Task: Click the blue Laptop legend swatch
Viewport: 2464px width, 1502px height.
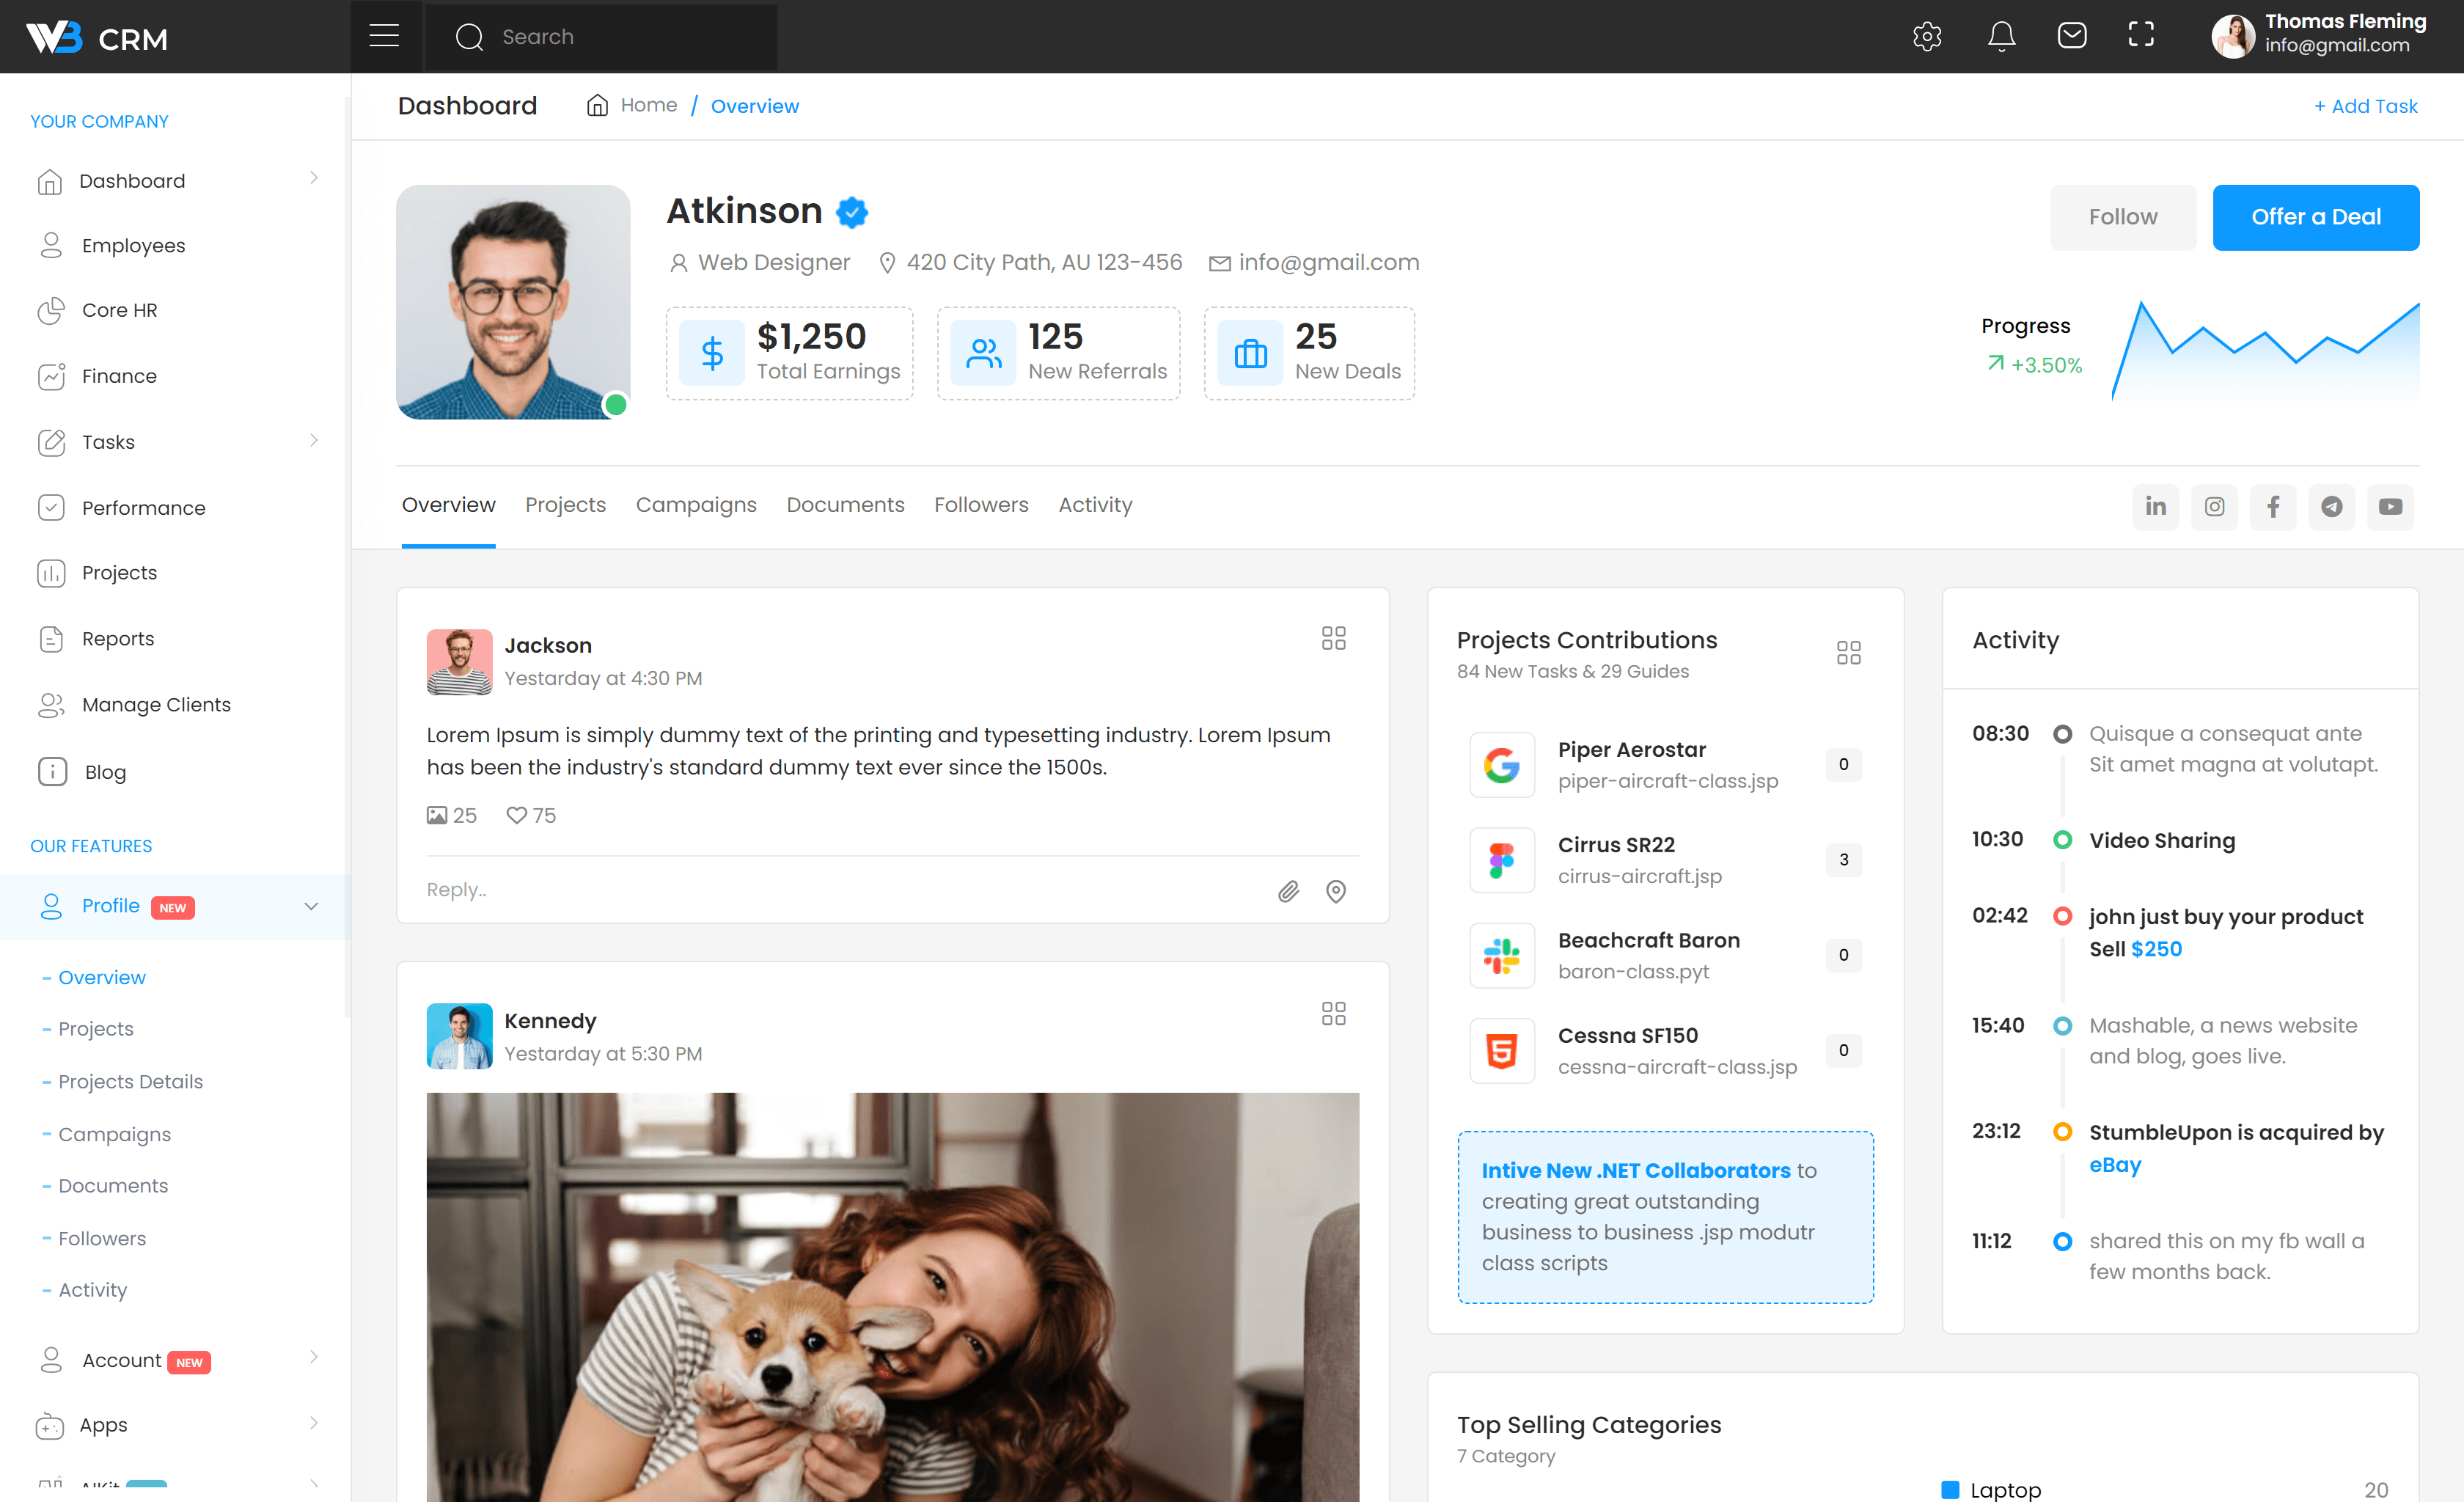Action: click(x=1950, y=1489)
